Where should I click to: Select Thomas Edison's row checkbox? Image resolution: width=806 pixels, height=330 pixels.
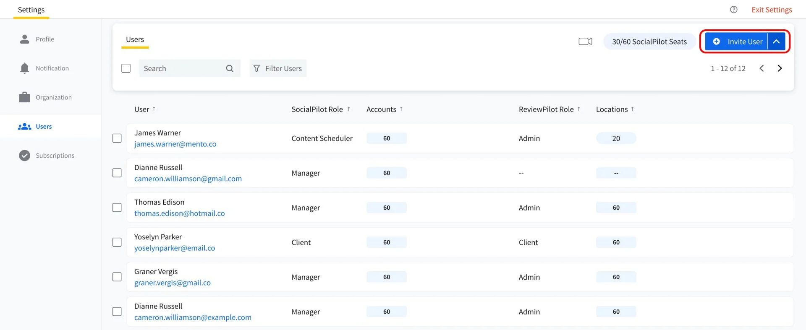[x=117, y=208]
